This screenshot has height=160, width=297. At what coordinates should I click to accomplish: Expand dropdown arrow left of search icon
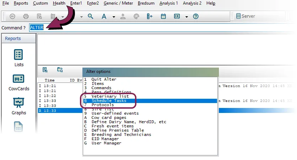click(x=81, y=17)
